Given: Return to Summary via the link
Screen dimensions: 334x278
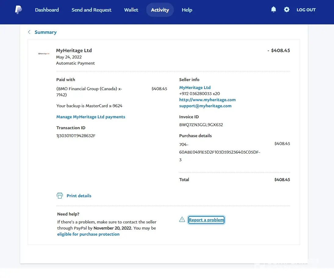Looking at the screenshot, I should (x=45, y=32).
